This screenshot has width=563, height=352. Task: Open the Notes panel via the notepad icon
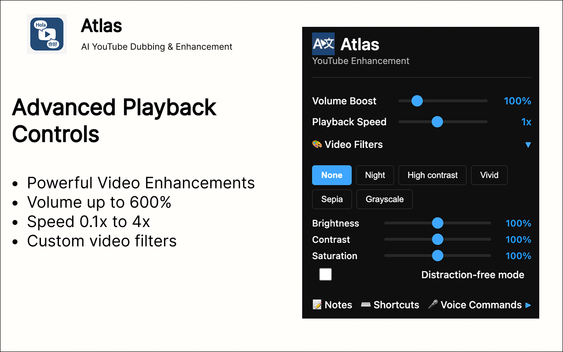318,304
